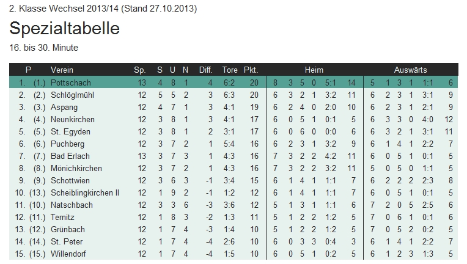
Task: Select the Aspang team row
Action: click(64, 107)
